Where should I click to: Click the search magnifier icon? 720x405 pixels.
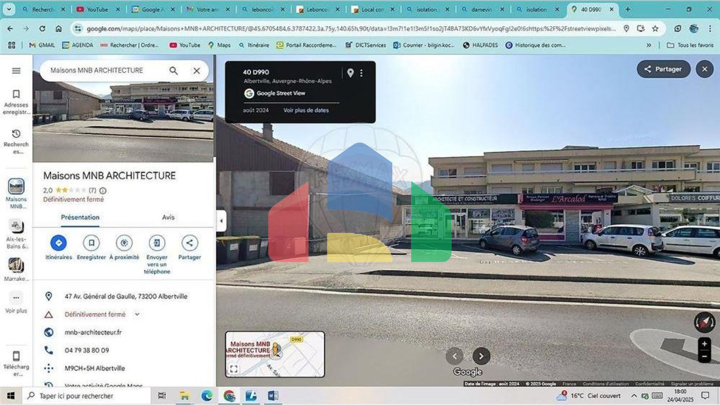click(173, 71)
